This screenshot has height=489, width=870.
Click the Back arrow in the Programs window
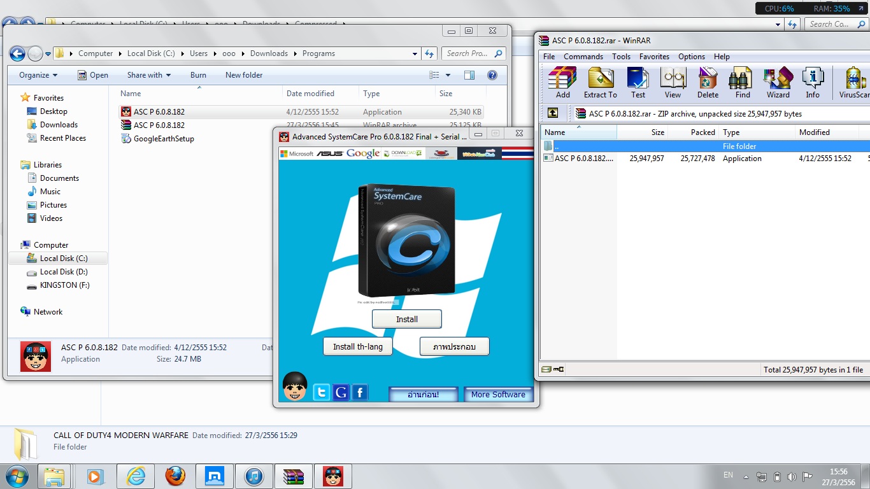pyautogui.click(x=17, y=53)
